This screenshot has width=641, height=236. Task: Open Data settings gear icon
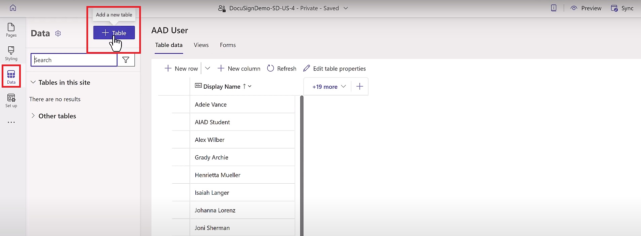(x=58, y=34)
